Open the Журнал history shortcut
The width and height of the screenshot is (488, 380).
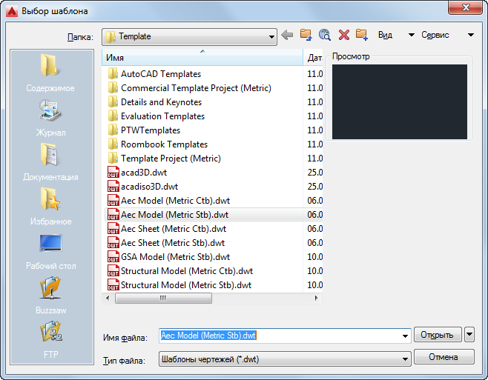(x=50, y=118)
